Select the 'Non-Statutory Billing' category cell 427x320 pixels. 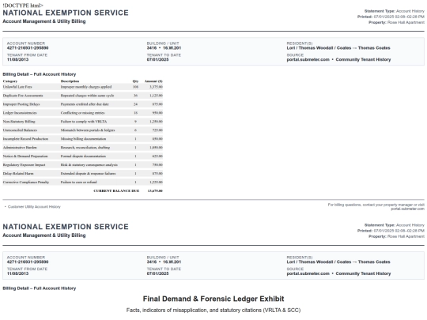point(19,122)
